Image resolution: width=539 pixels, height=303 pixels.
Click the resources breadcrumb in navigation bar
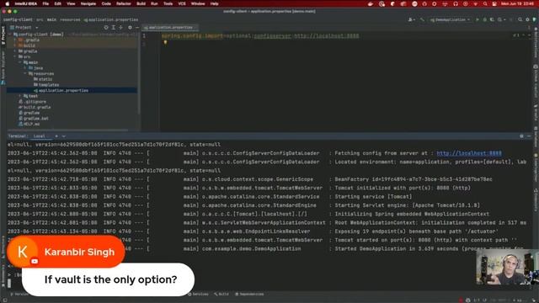70,19
